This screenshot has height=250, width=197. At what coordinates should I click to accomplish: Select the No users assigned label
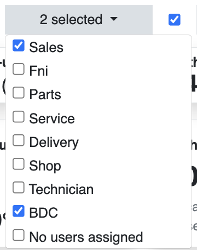coord(86,237)
